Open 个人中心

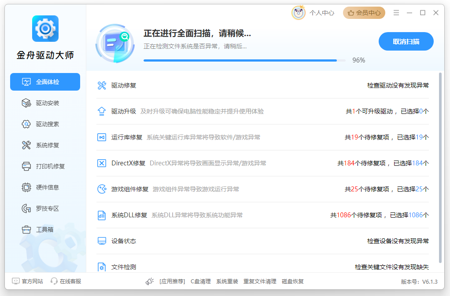[x=322, y=13]
